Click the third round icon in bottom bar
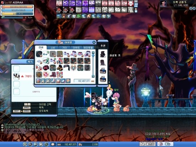 point(36,145)
